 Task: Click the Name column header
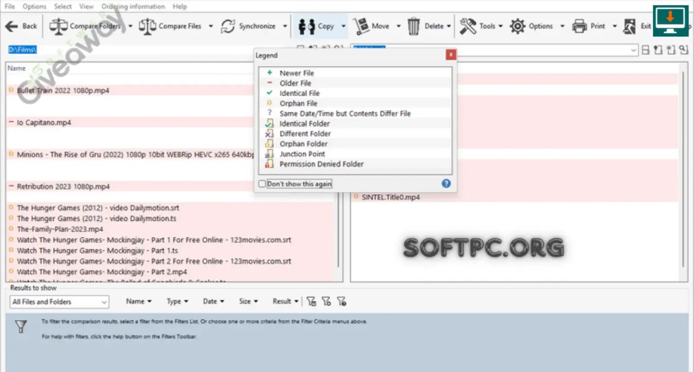click(16, 68)
